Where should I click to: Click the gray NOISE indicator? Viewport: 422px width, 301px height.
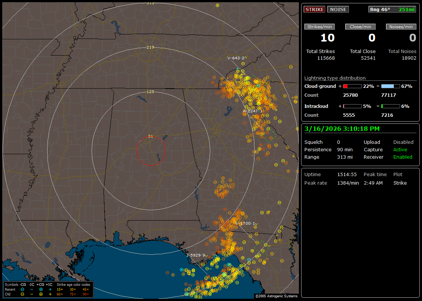(338, 10)
